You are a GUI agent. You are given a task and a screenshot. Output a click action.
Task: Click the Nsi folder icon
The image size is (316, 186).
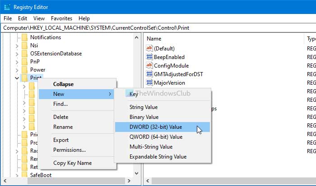24,45
